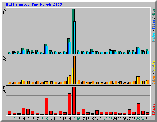157x122 pixels.
Task: Click the Files legend label
Action: click(154, 24)
